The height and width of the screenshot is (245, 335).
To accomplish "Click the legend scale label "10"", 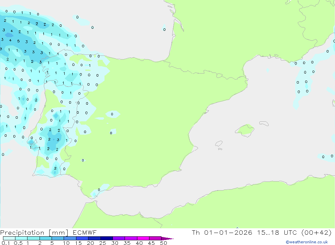I will click(66, 243).
